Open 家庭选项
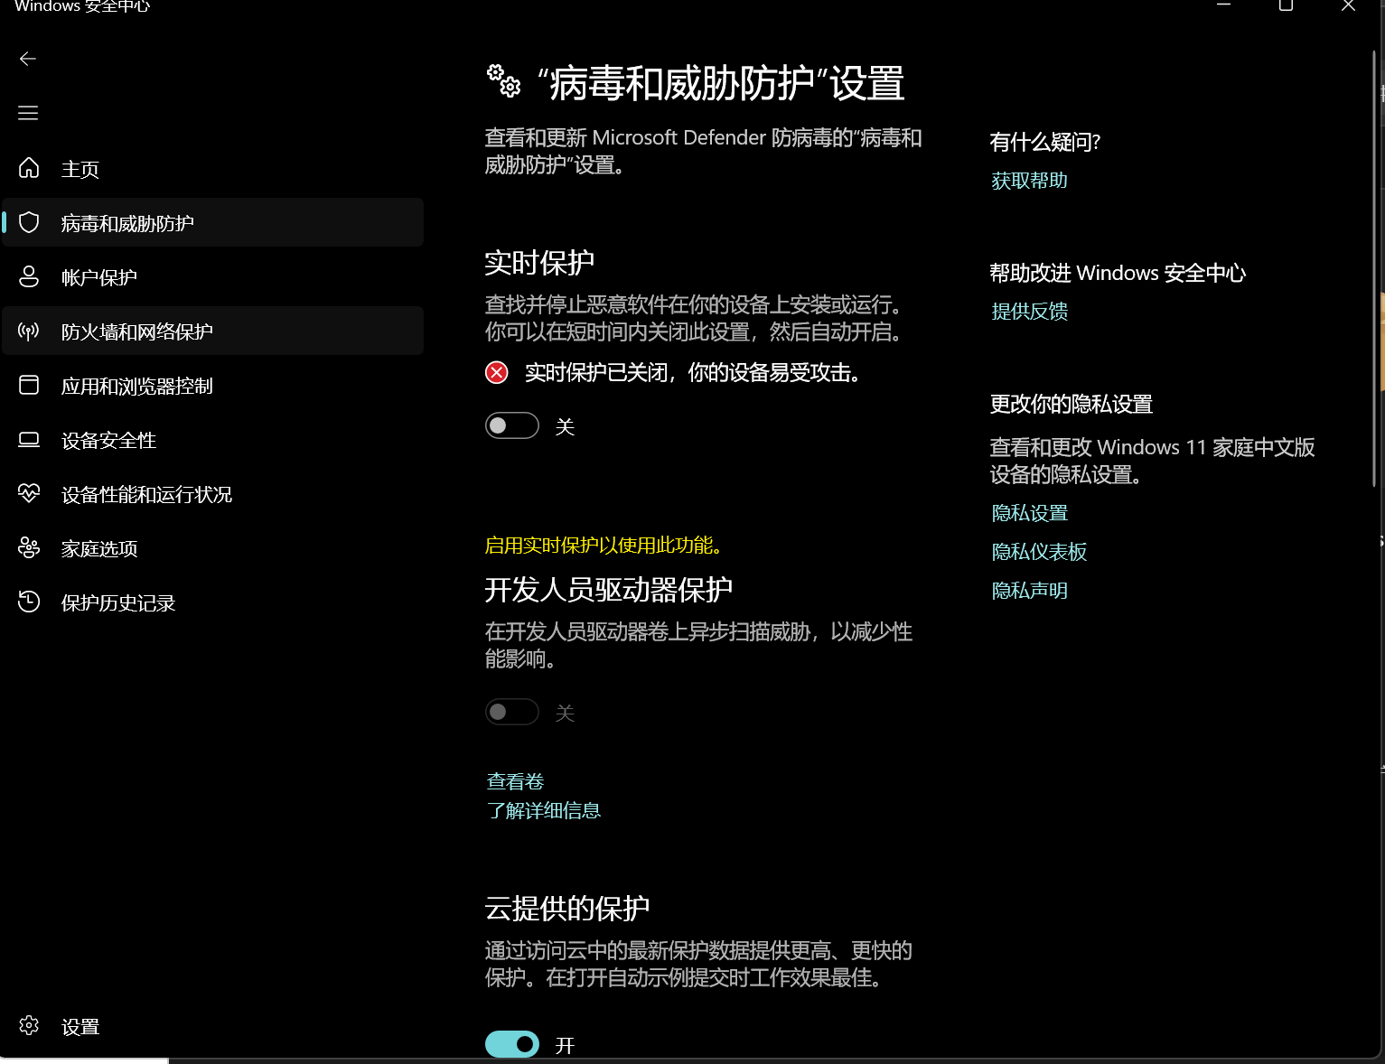1385x1064 pixels. (x=98, y=548)
